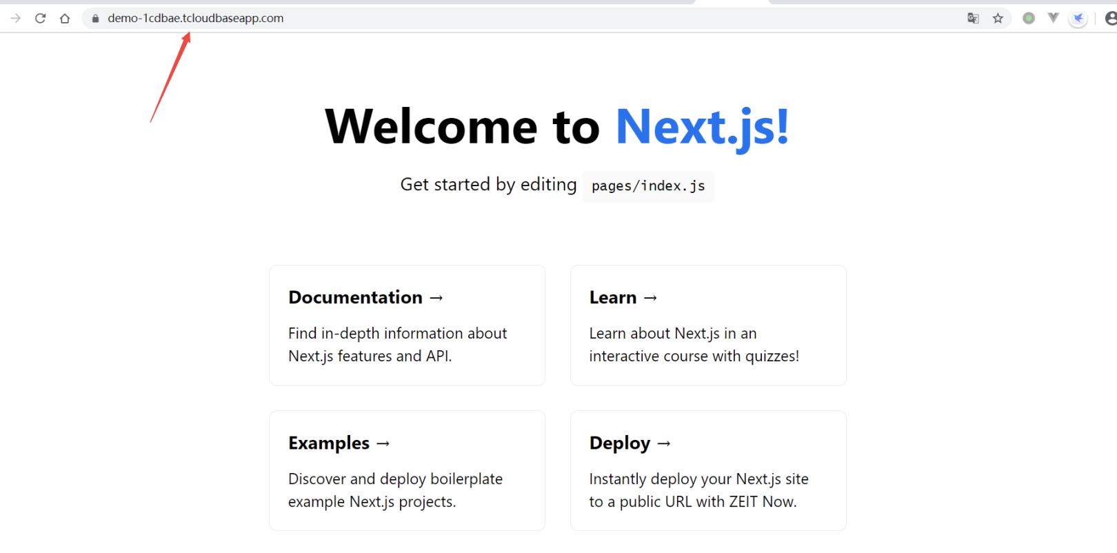Click 'Instantly deploy your Next.js site' text
Image resolution: width=1117 pixels, height=553 pixels.
click(699, 479)
